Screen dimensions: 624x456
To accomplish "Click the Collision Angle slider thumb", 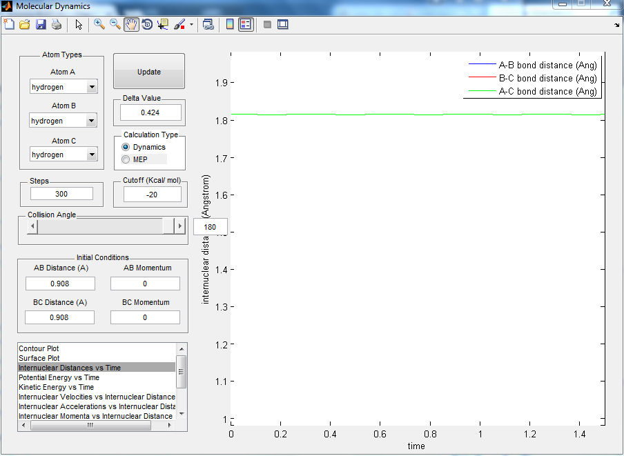I will click(x=168, y=226).
